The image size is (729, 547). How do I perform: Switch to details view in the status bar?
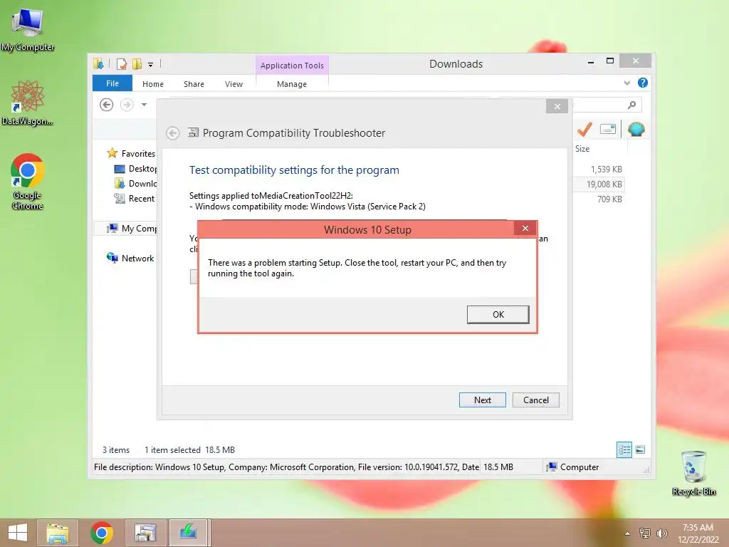[624, 449]
